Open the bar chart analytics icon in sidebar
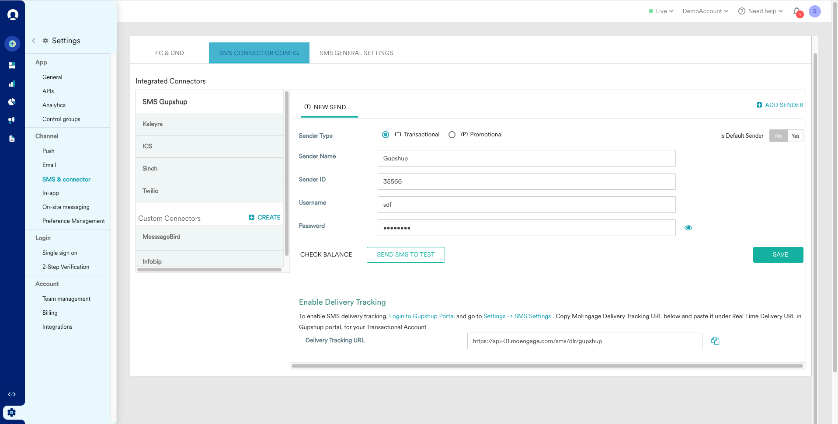838x424 pixels. click(x=12, y=83)
